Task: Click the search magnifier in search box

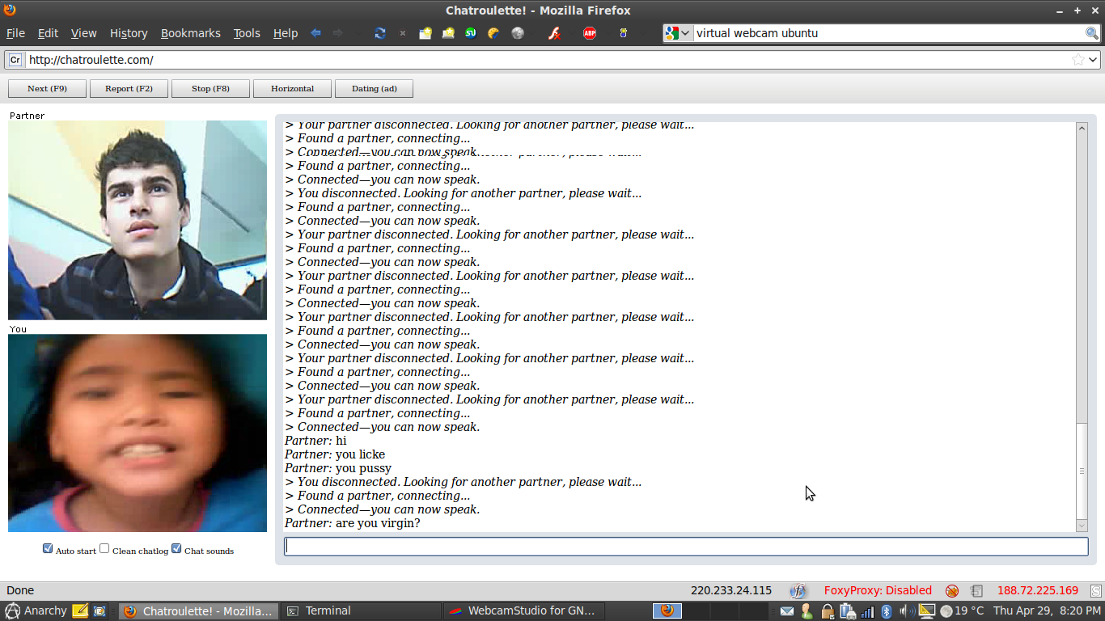Action: pos(1092,33)
